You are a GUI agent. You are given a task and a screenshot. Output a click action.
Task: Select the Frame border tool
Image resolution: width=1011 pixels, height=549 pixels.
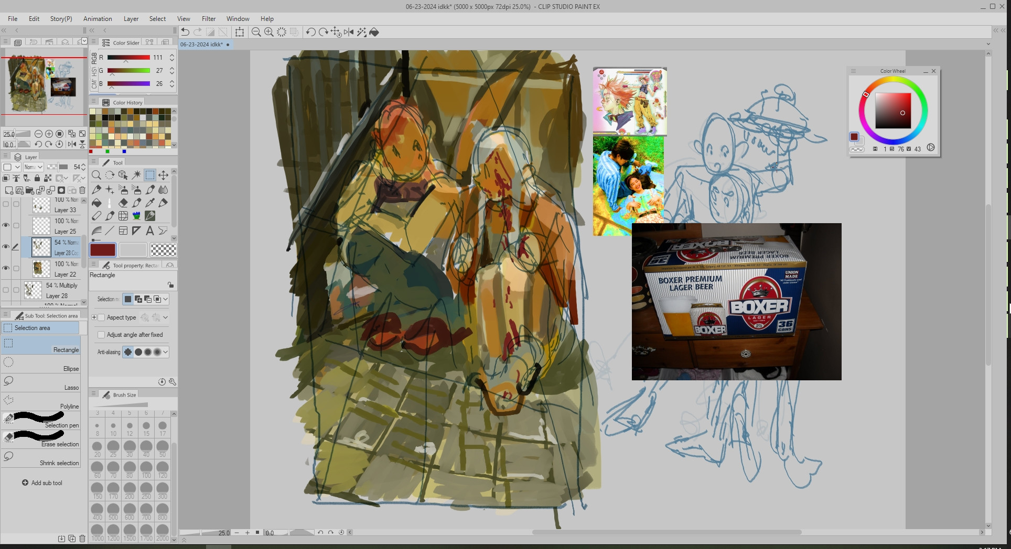click(123, 230)
